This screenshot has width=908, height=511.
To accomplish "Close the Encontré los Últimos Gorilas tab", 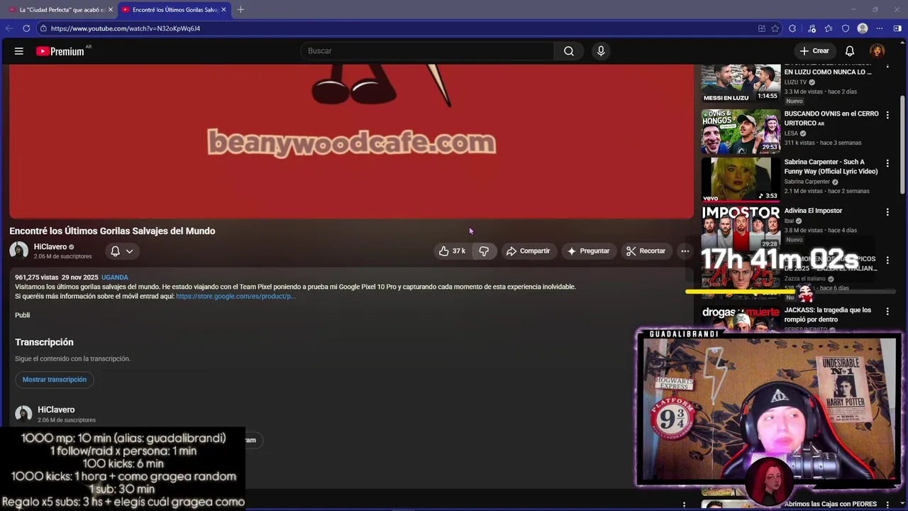I will click(x=223, y=9).
